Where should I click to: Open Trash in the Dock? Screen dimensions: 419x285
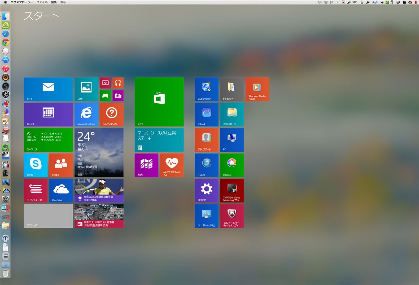point(6,273)
